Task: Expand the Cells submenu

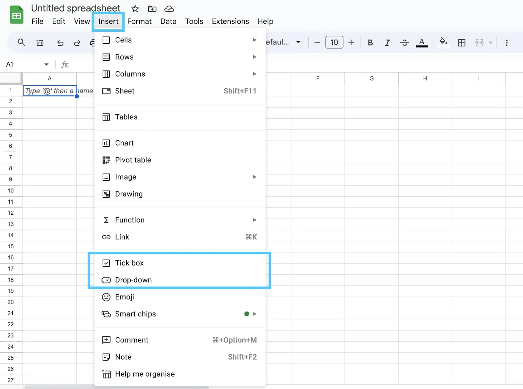Action: 180,40
